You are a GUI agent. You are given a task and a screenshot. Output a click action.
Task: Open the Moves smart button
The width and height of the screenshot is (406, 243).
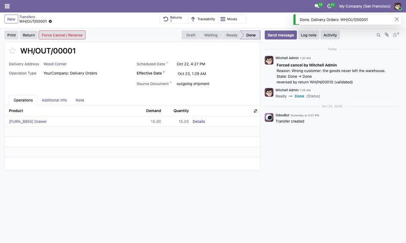(x=232, y=19)
